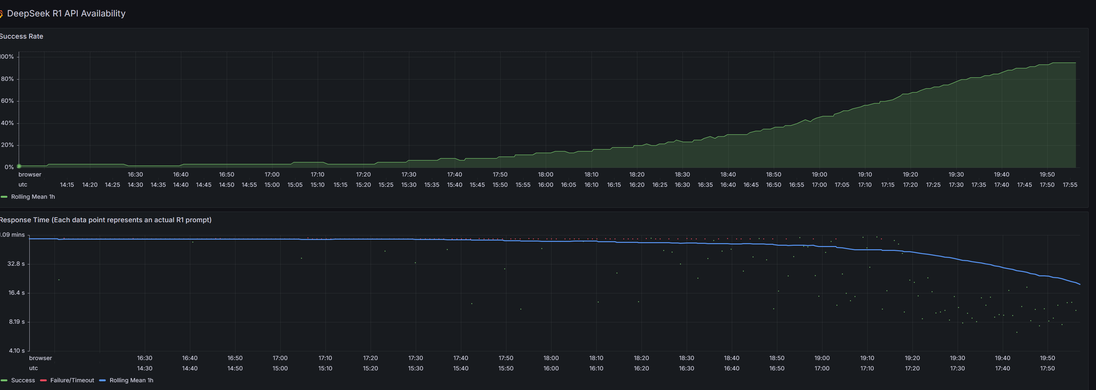Toggle Rolling Mean 1h series in Response Time legend

(131, 380)
